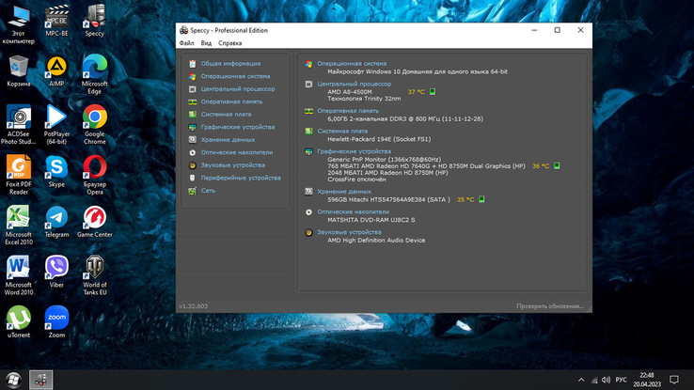The width and height of the screenshot is (694, 390).
Task: Open the Вид menu in Speccy
Action: pyautogui.click(x=206, y=43)
